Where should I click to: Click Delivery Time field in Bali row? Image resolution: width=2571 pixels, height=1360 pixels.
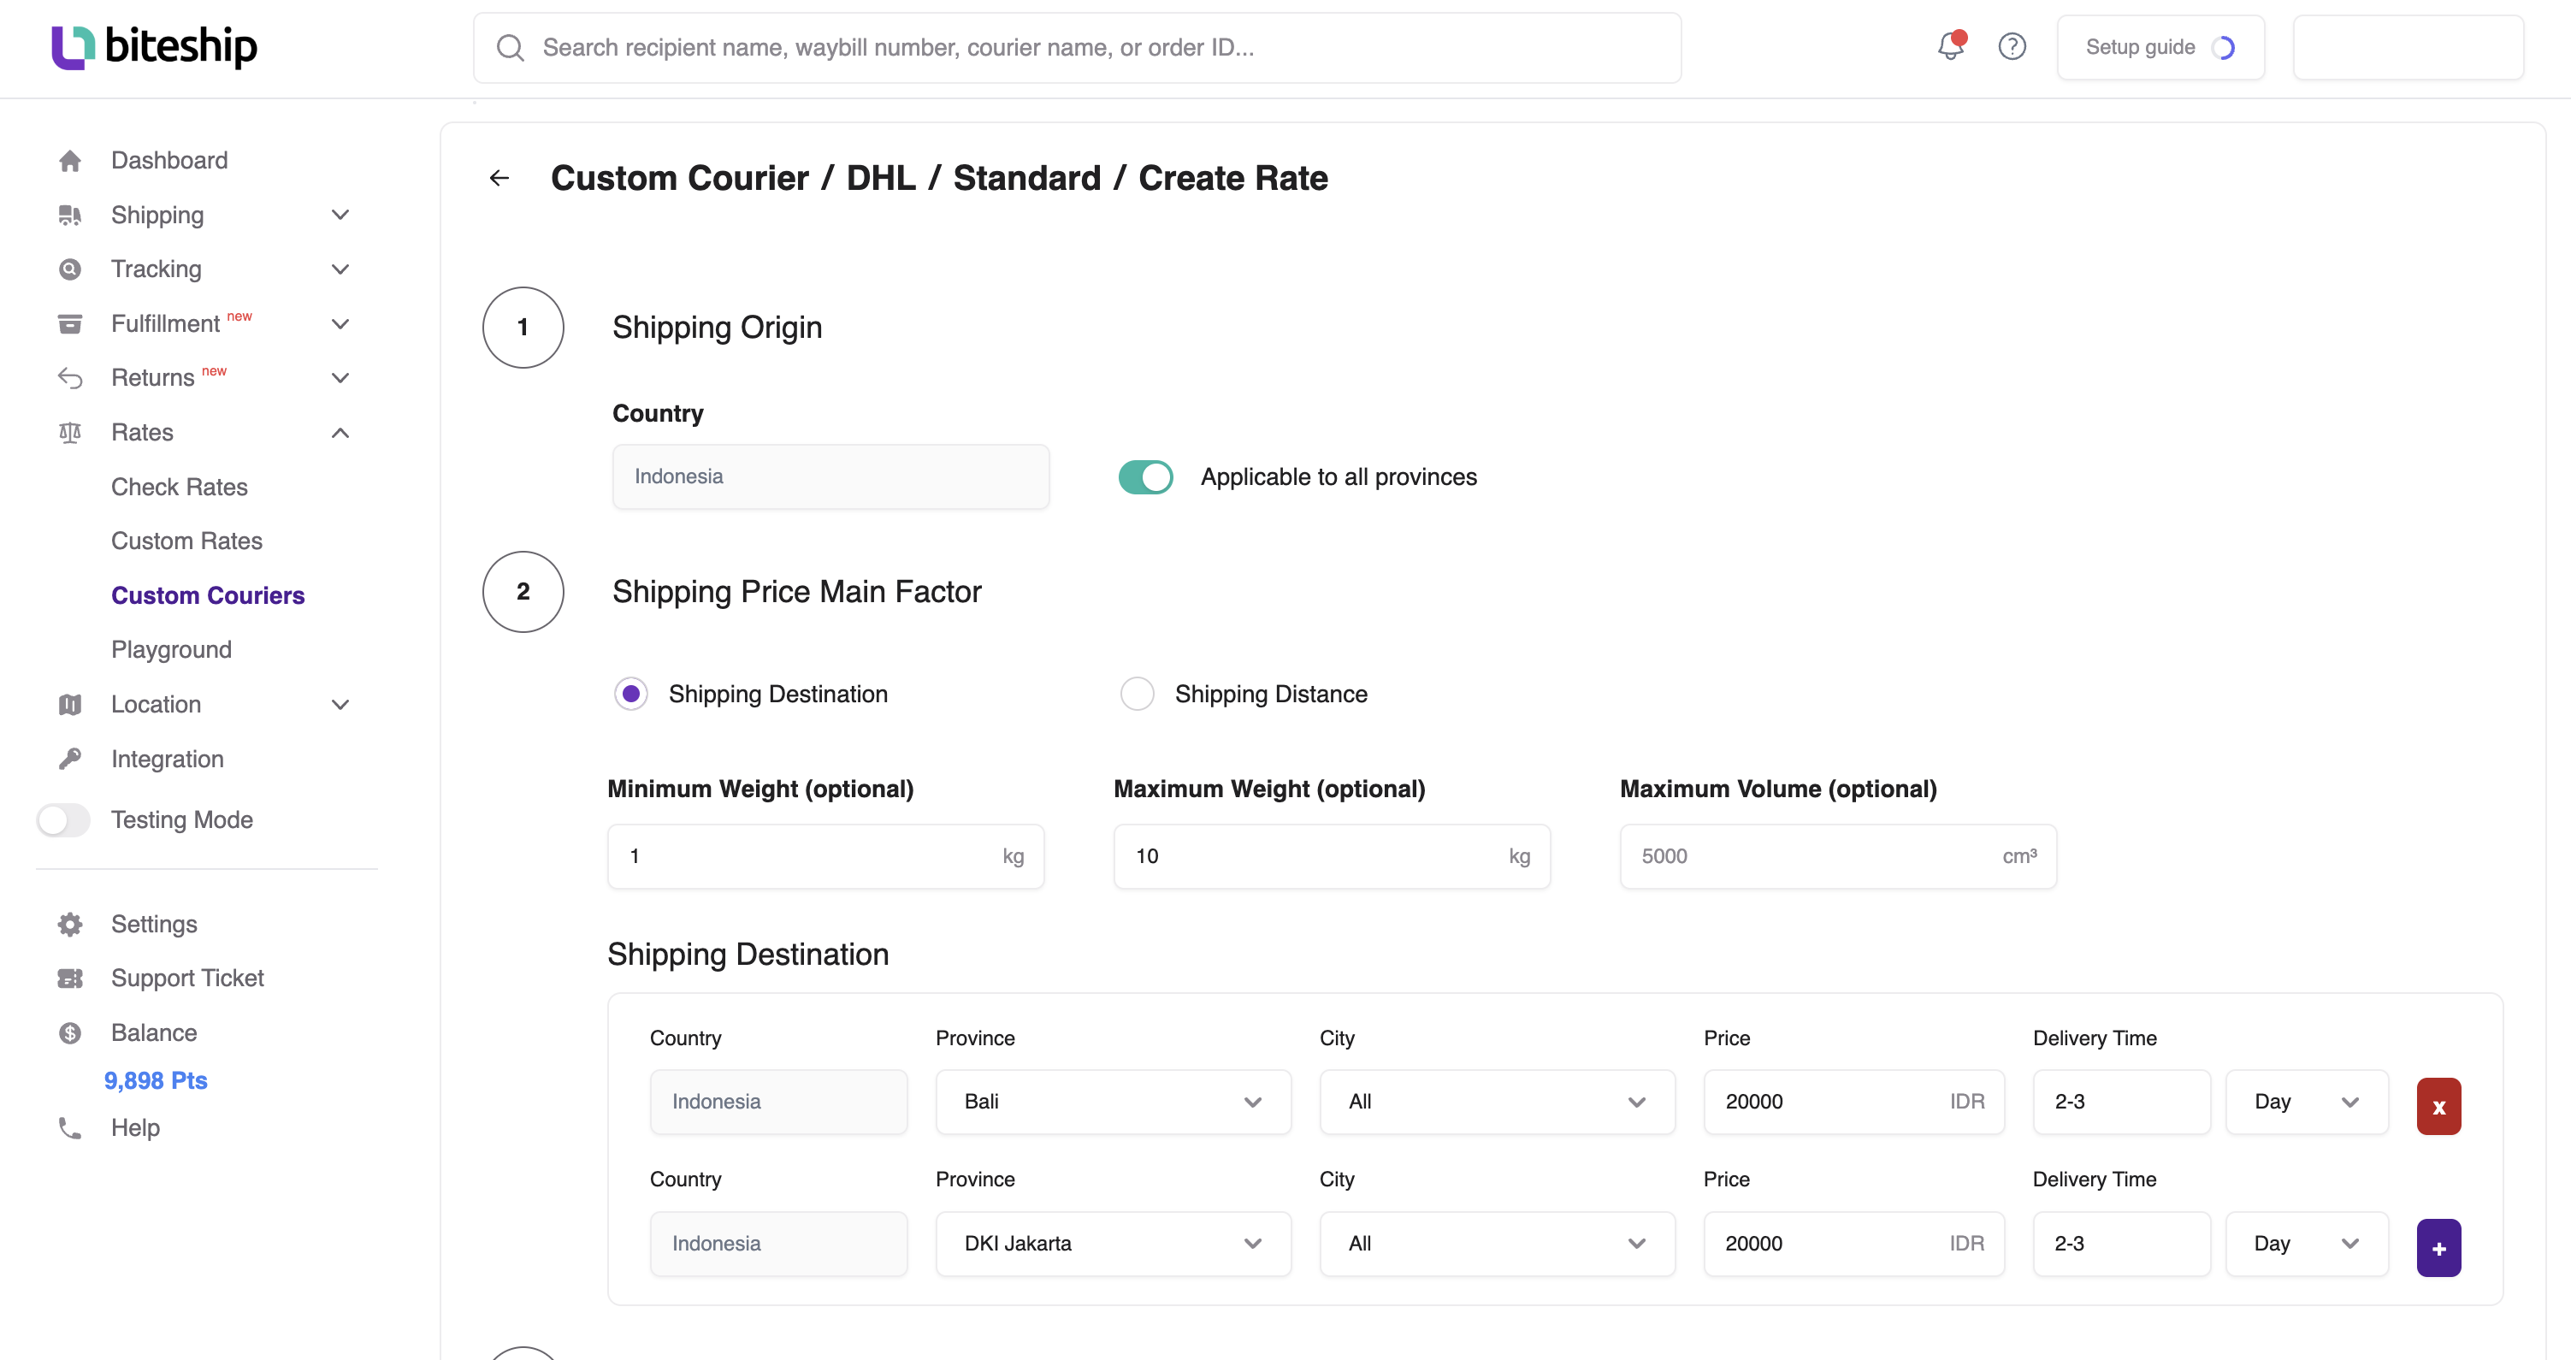(2121, 1102)
